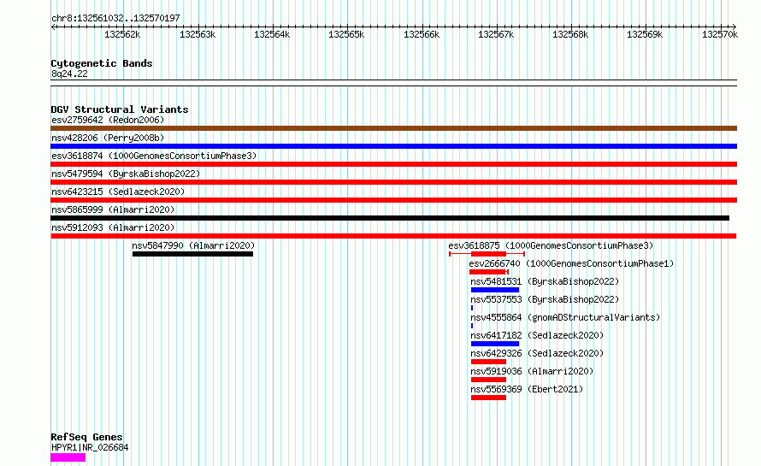Viewport: 761px width, 466px height.
Task: Click the red nsv5569369 variant bar
Action: pyautogui.click(x=488, y=398)
